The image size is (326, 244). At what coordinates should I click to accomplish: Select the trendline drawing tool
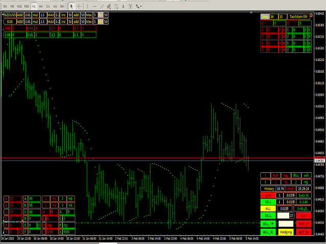[x=102, y=6]
